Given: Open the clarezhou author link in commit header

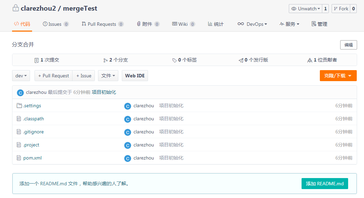Looking at the screenshot, I should click(36, 92).
